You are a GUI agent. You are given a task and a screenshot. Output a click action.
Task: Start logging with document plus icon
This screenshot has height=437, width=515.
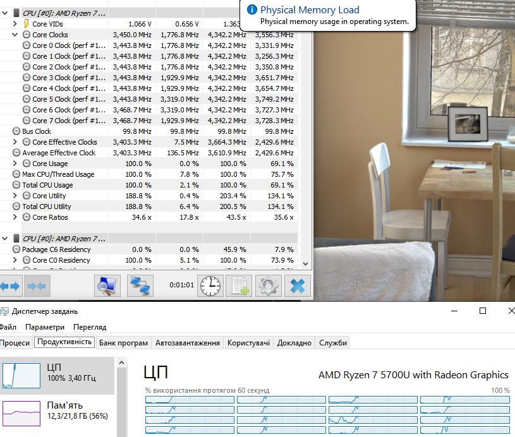239,286
